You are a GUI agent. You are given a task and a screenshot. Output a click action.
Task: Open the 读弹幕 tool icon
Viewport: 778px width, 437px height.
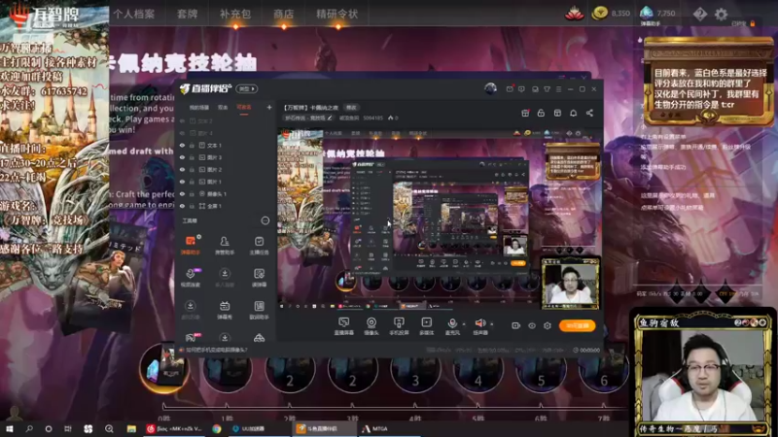(259, 278)
